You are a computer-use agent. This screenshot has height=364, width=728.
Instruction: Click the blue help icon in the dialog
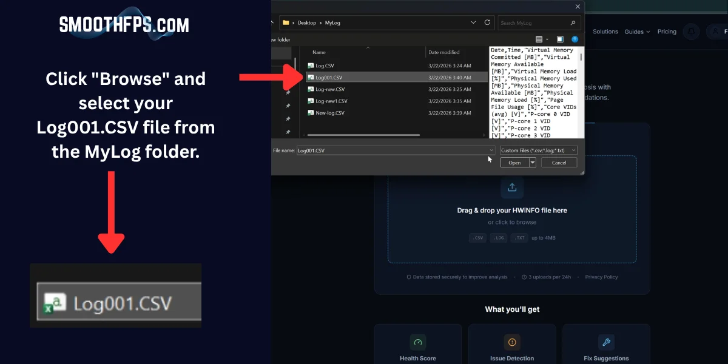[x=573, y=39]
